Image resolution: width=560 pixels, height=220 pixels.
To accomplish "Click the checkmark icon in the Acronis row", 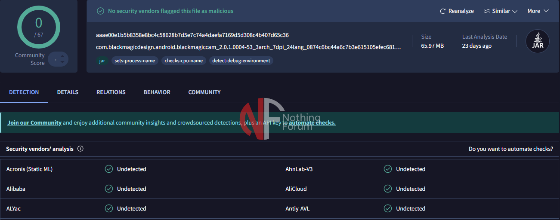I will [x=109, y=169].
